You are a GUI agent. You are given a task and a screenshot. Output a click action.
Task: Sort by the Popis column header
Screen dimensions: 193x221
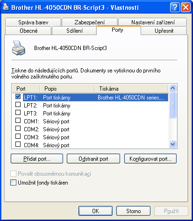click(x=67, y=89)
